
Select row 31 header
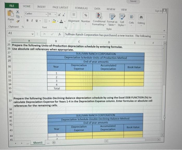[10, 73]
